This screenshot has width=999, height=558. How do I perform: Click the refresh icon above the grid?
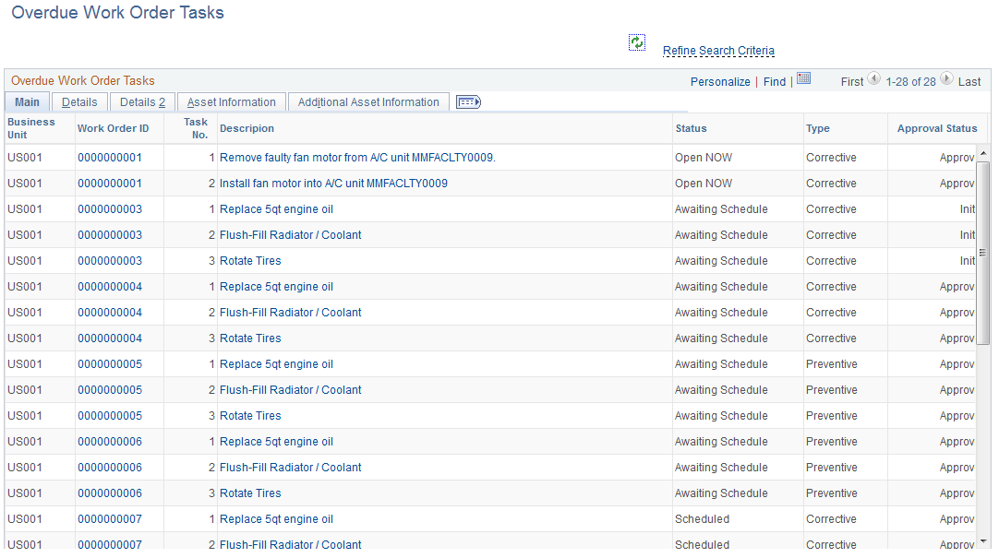tap(636, 42)
